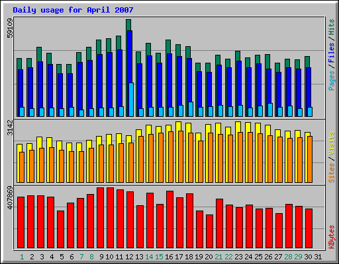Click x-axis day label 9

(x=101, y=257)
